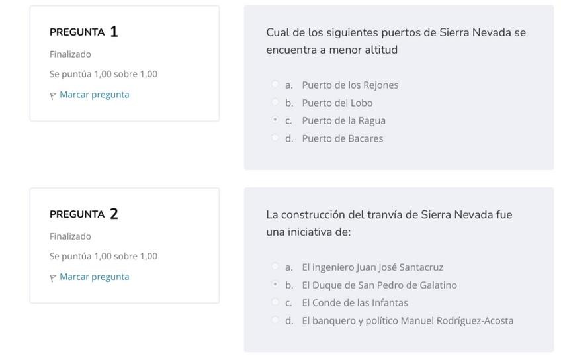Select radio button for Puerto de los Rejones
Screen dimensions: 561x358
pos(275,84)
